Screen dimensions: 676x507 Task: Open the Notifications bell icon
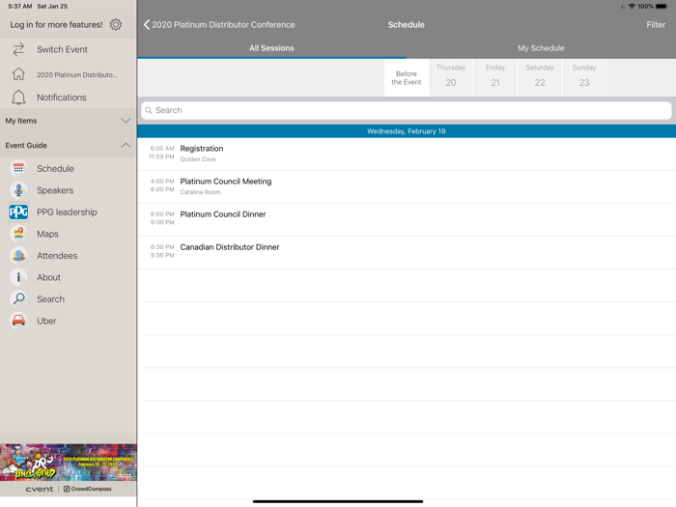(x=18, y=98)
